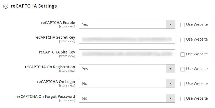
Task: Focus the reCAPTCHA Secret Key field
Action: coord(127,39)
